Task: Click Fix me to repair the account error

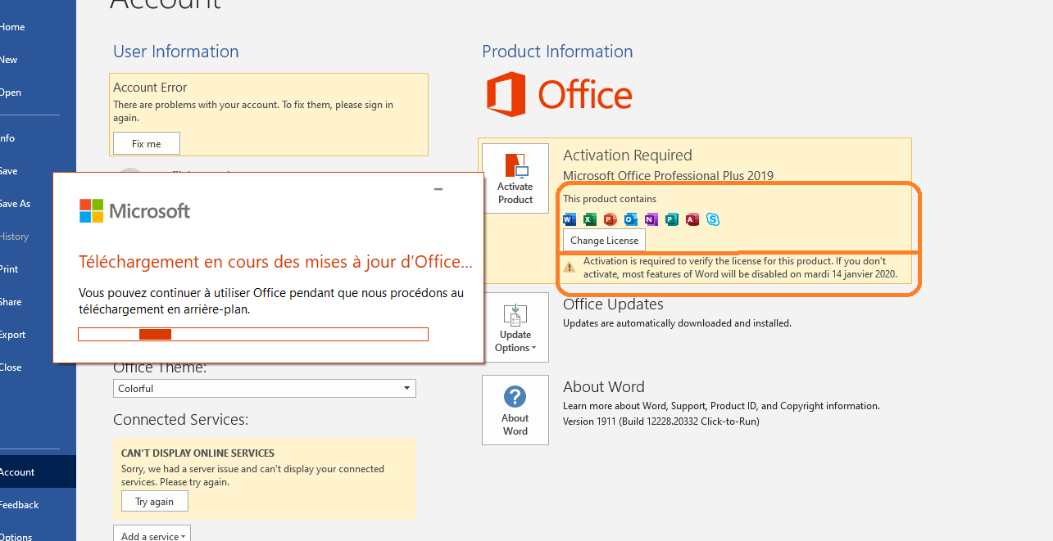Action: (147, 143)
